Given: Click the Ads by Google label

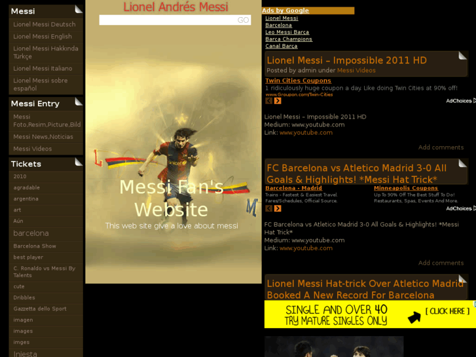Looking at the screenshot, I should [x=285, y=10].
